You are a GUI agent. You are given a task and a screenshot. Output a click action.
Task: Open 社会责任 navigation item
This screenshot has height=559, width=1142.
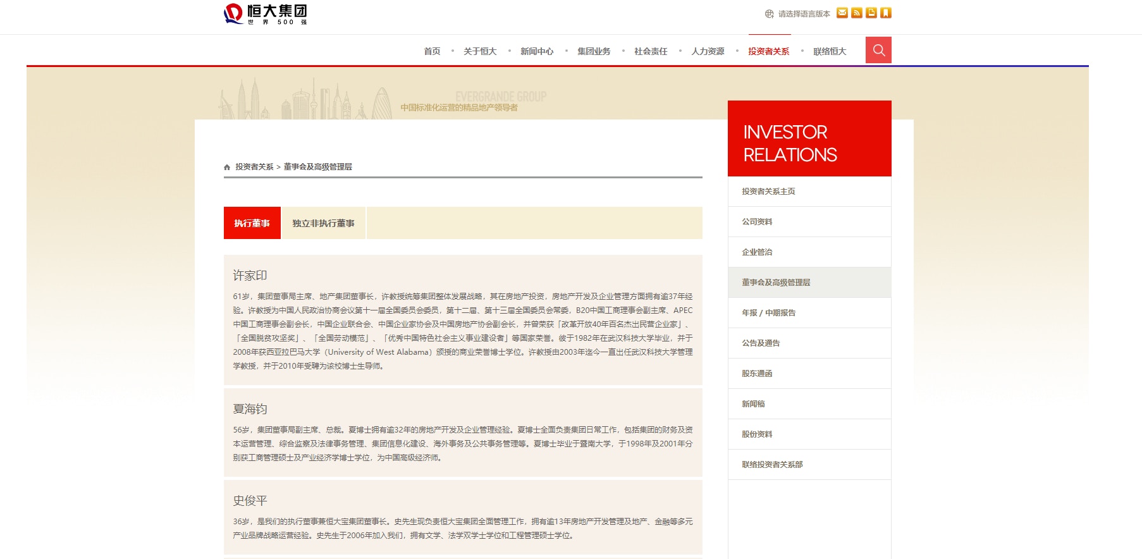pos(651,51)
